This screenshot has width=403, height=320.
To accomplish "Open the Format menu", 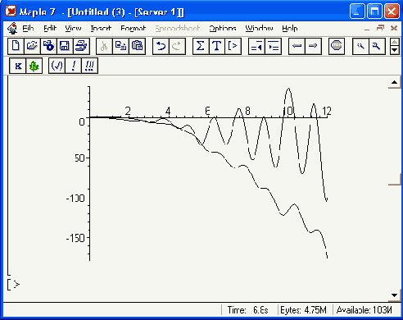I will coord(134,28).
